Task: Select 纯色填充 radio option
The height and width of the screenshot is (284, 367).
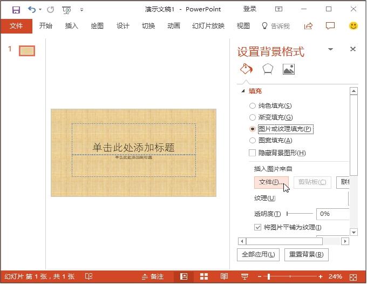Action: [253, 106]
